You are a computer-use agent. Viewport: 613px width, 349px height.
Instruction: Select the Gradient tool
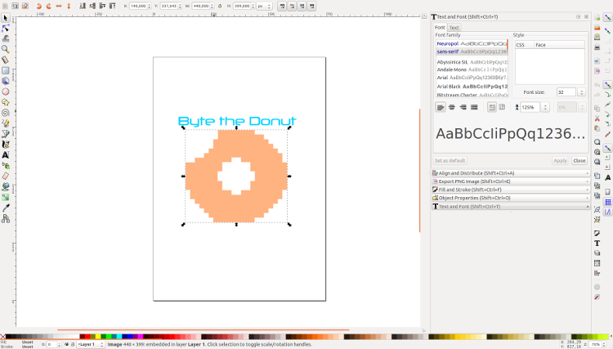tap(6, 197)
